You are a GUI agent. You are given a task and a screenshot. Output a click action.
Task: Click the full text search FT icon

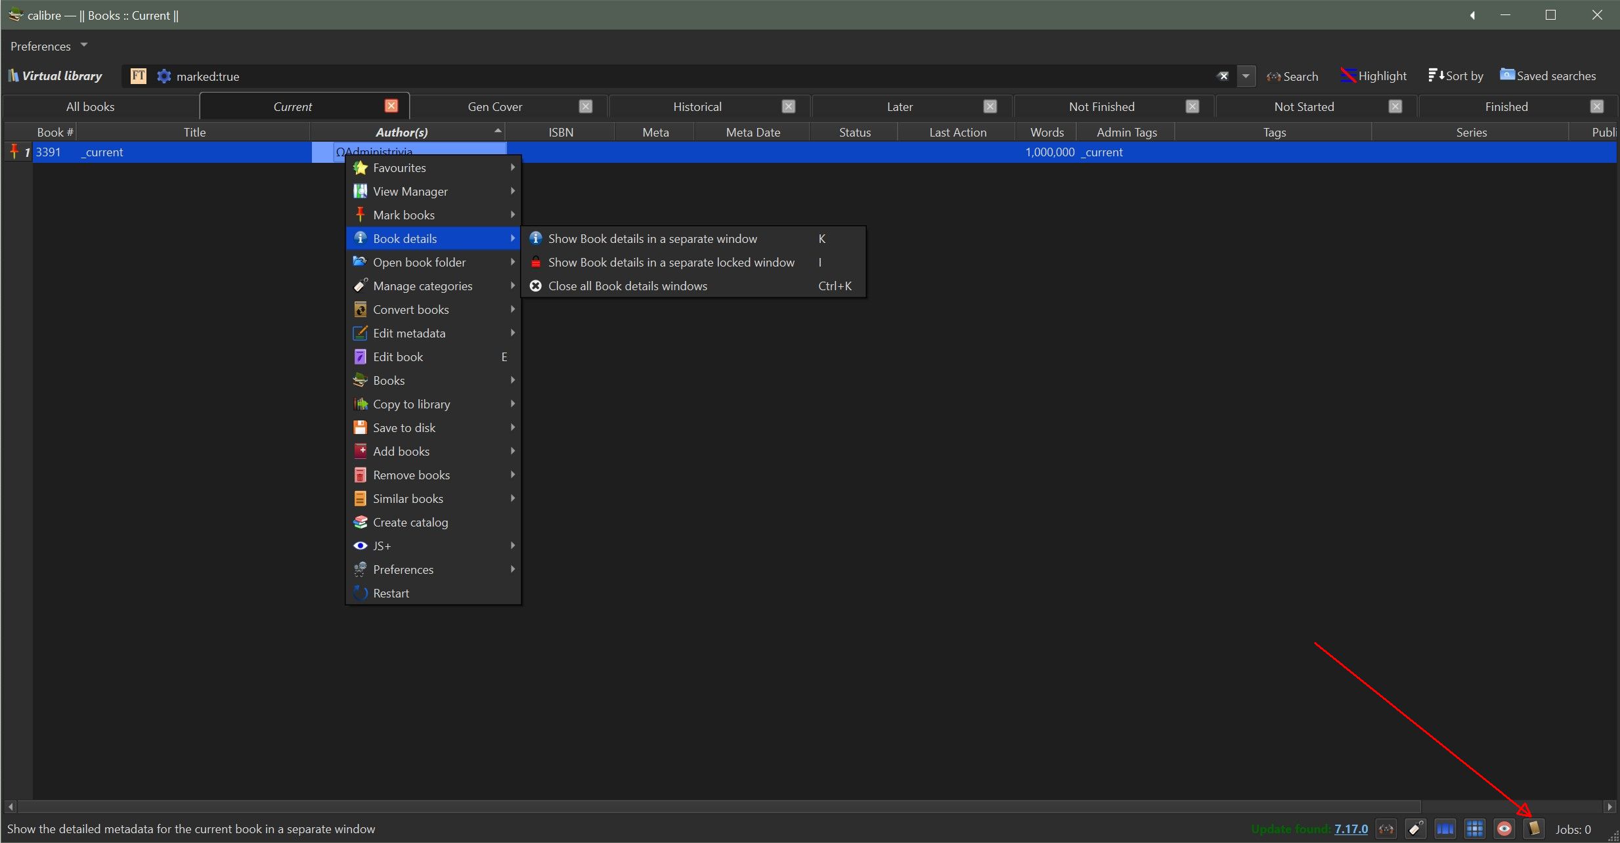(138, 76)
